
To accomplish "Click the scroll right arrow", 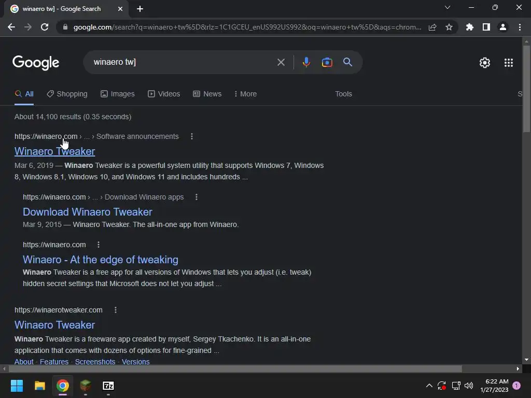I will pos(518,368).
